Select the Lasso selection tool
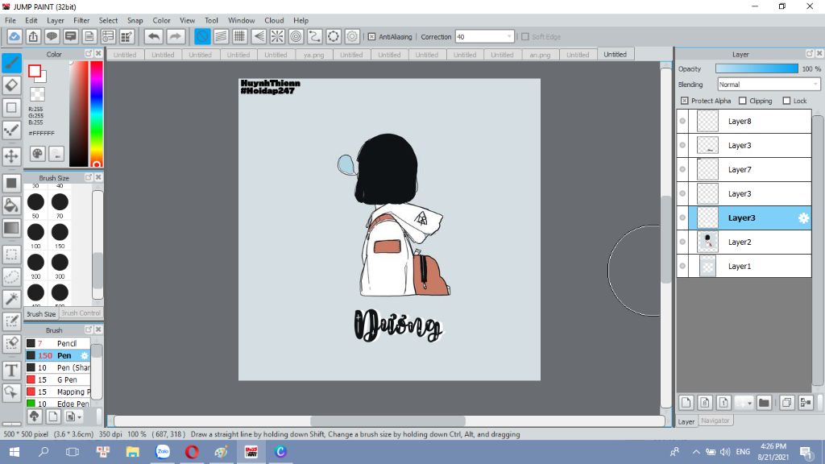The width and height of the screenshot is (825, 464). [11, 276]
